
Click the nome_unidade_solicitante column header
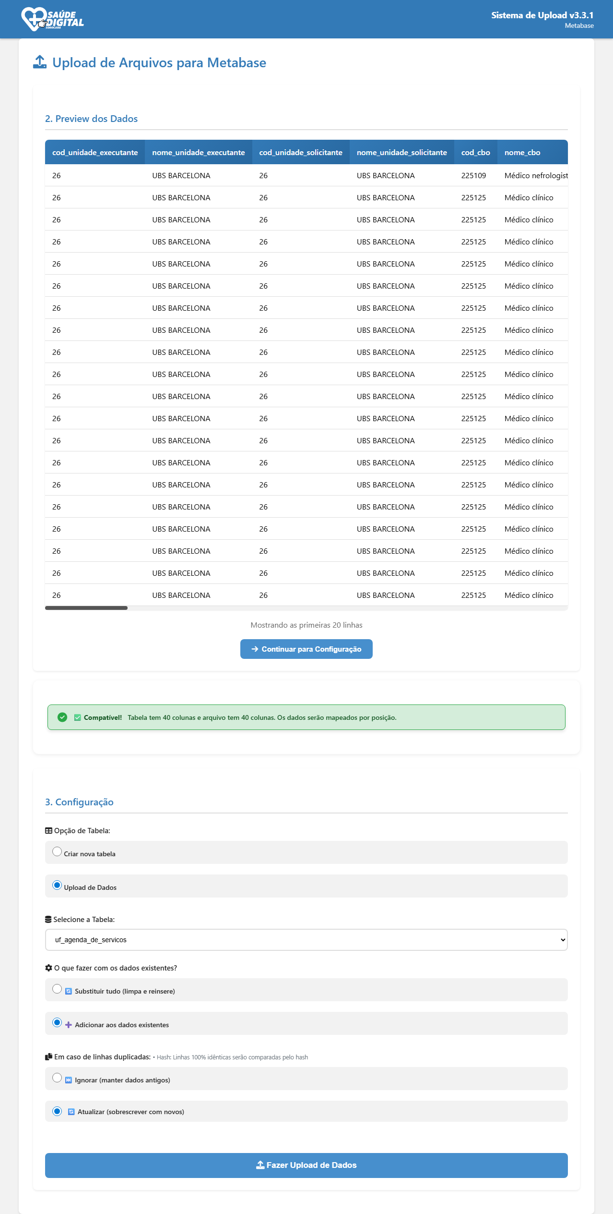pos(401,152)
